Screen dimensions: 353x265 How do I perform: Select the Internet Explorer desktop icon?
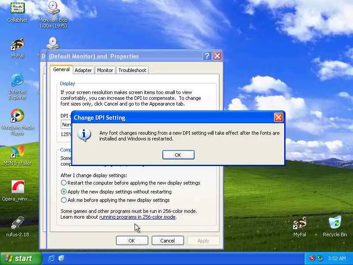click(x=17, y=86)
